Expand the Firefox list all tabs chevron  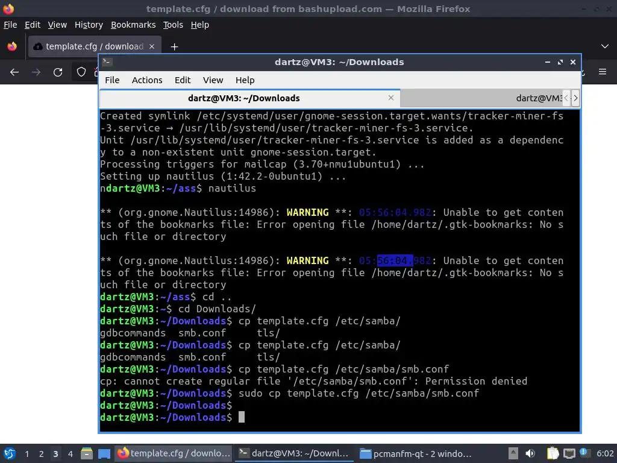click(605, 46)
